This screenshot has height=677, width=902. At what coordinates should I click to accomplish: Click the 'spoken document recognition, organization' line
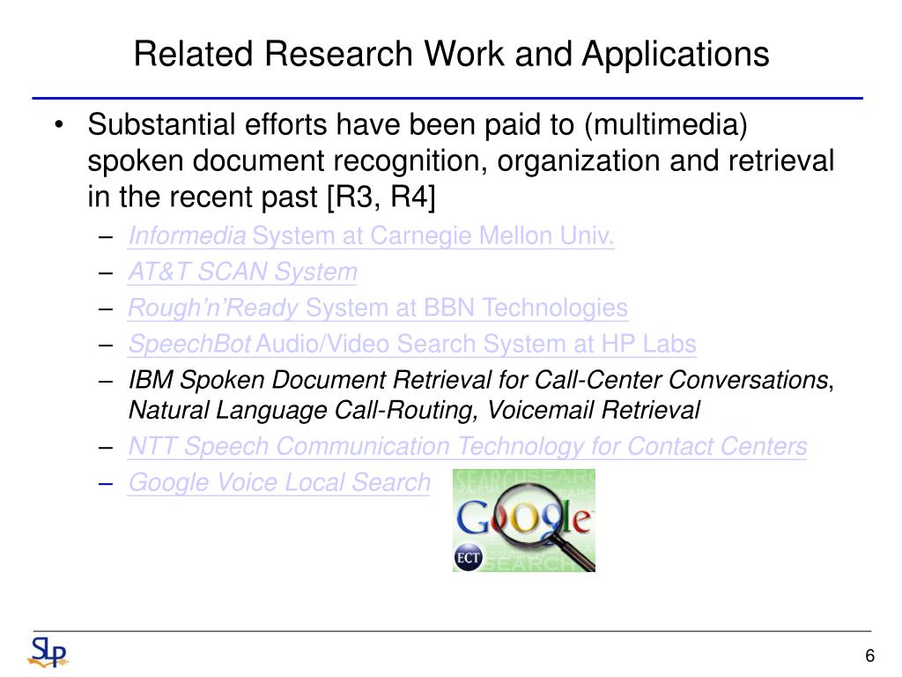461,160
